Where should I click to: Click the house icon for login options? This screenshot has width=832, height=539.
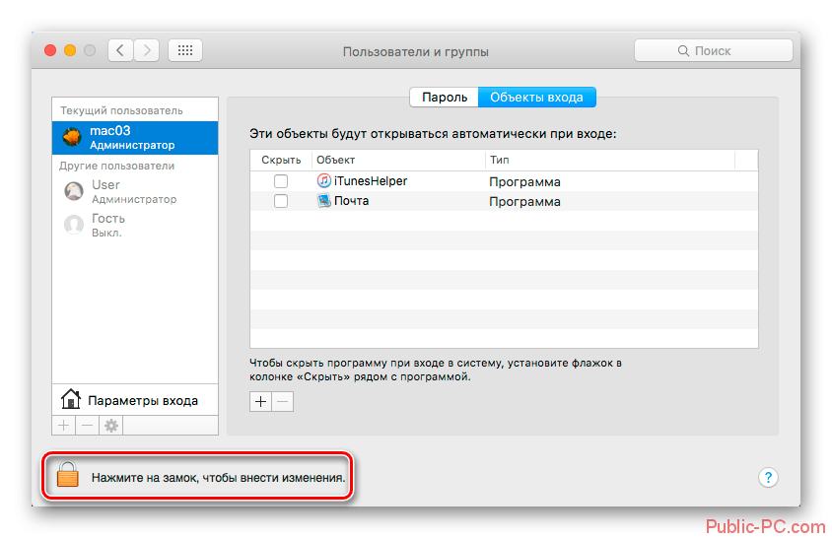coord(70,400)
